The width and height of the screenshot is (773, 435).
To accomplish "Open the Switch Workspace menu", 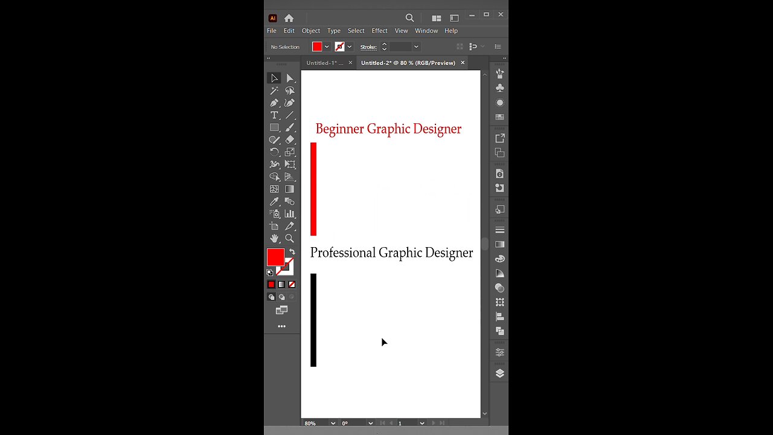I will (x=454, y=18).
